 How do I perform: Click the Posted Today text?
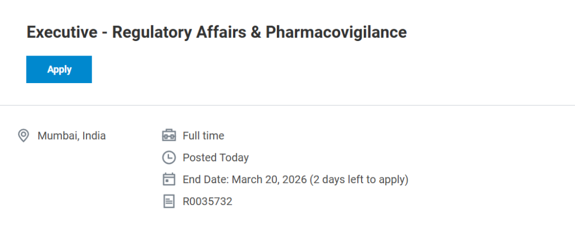click(x=216, y=158)
